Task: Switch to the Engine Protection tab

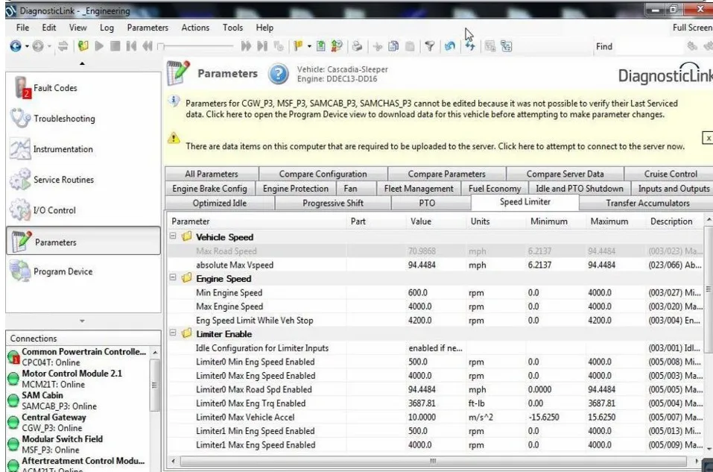Action: coord(296,189)
